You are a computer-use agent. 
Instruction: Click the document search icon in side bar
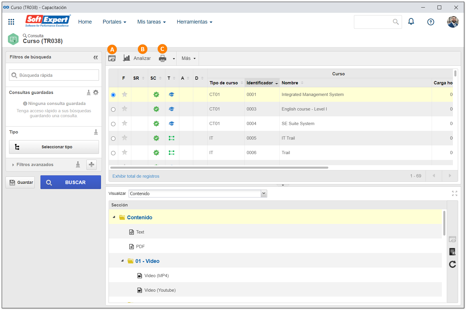click(452, 252)
